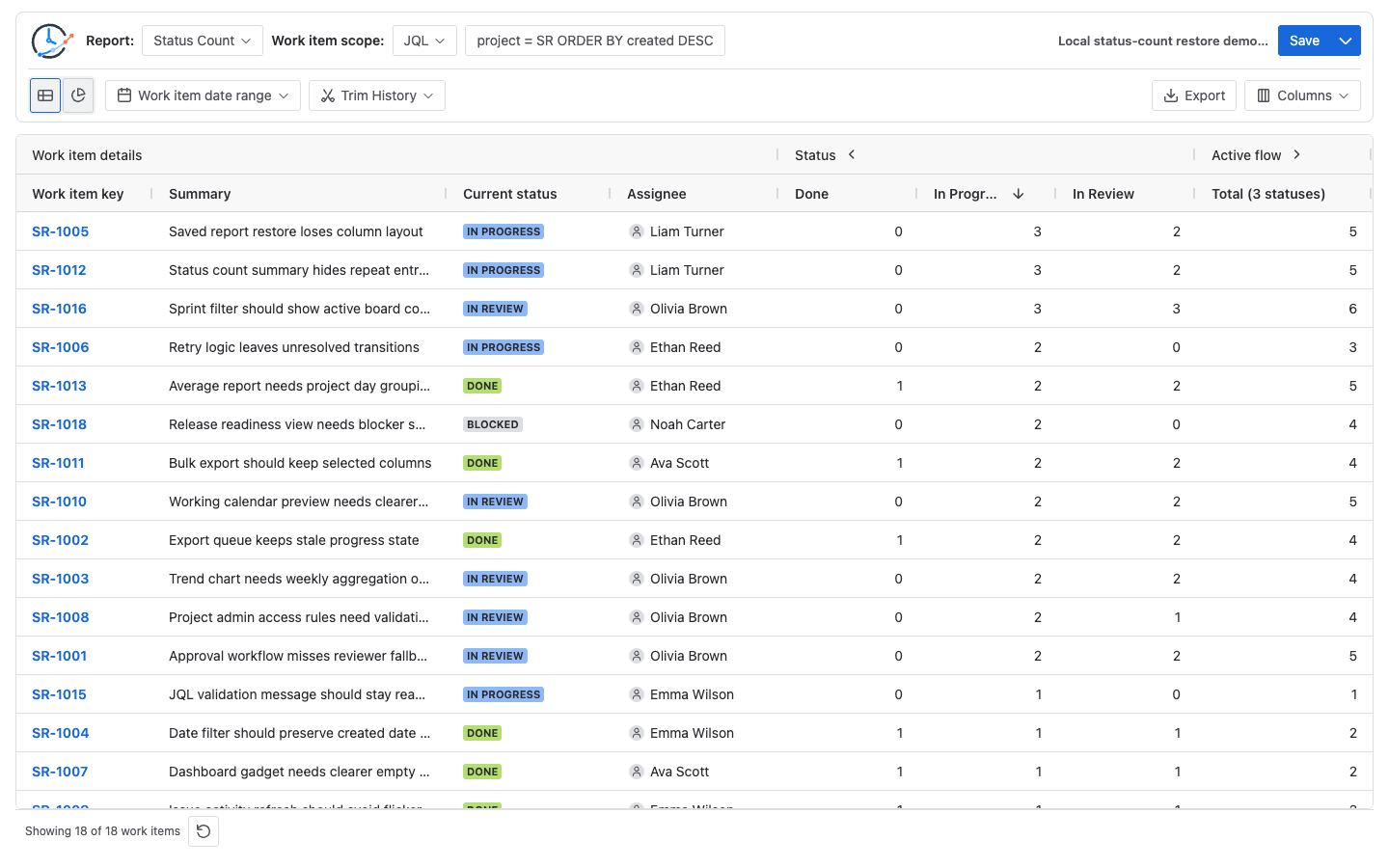Screen dimensions: 1389x868
Task: Click DONE badge on SR-1013 row
Action: [482, 386]
